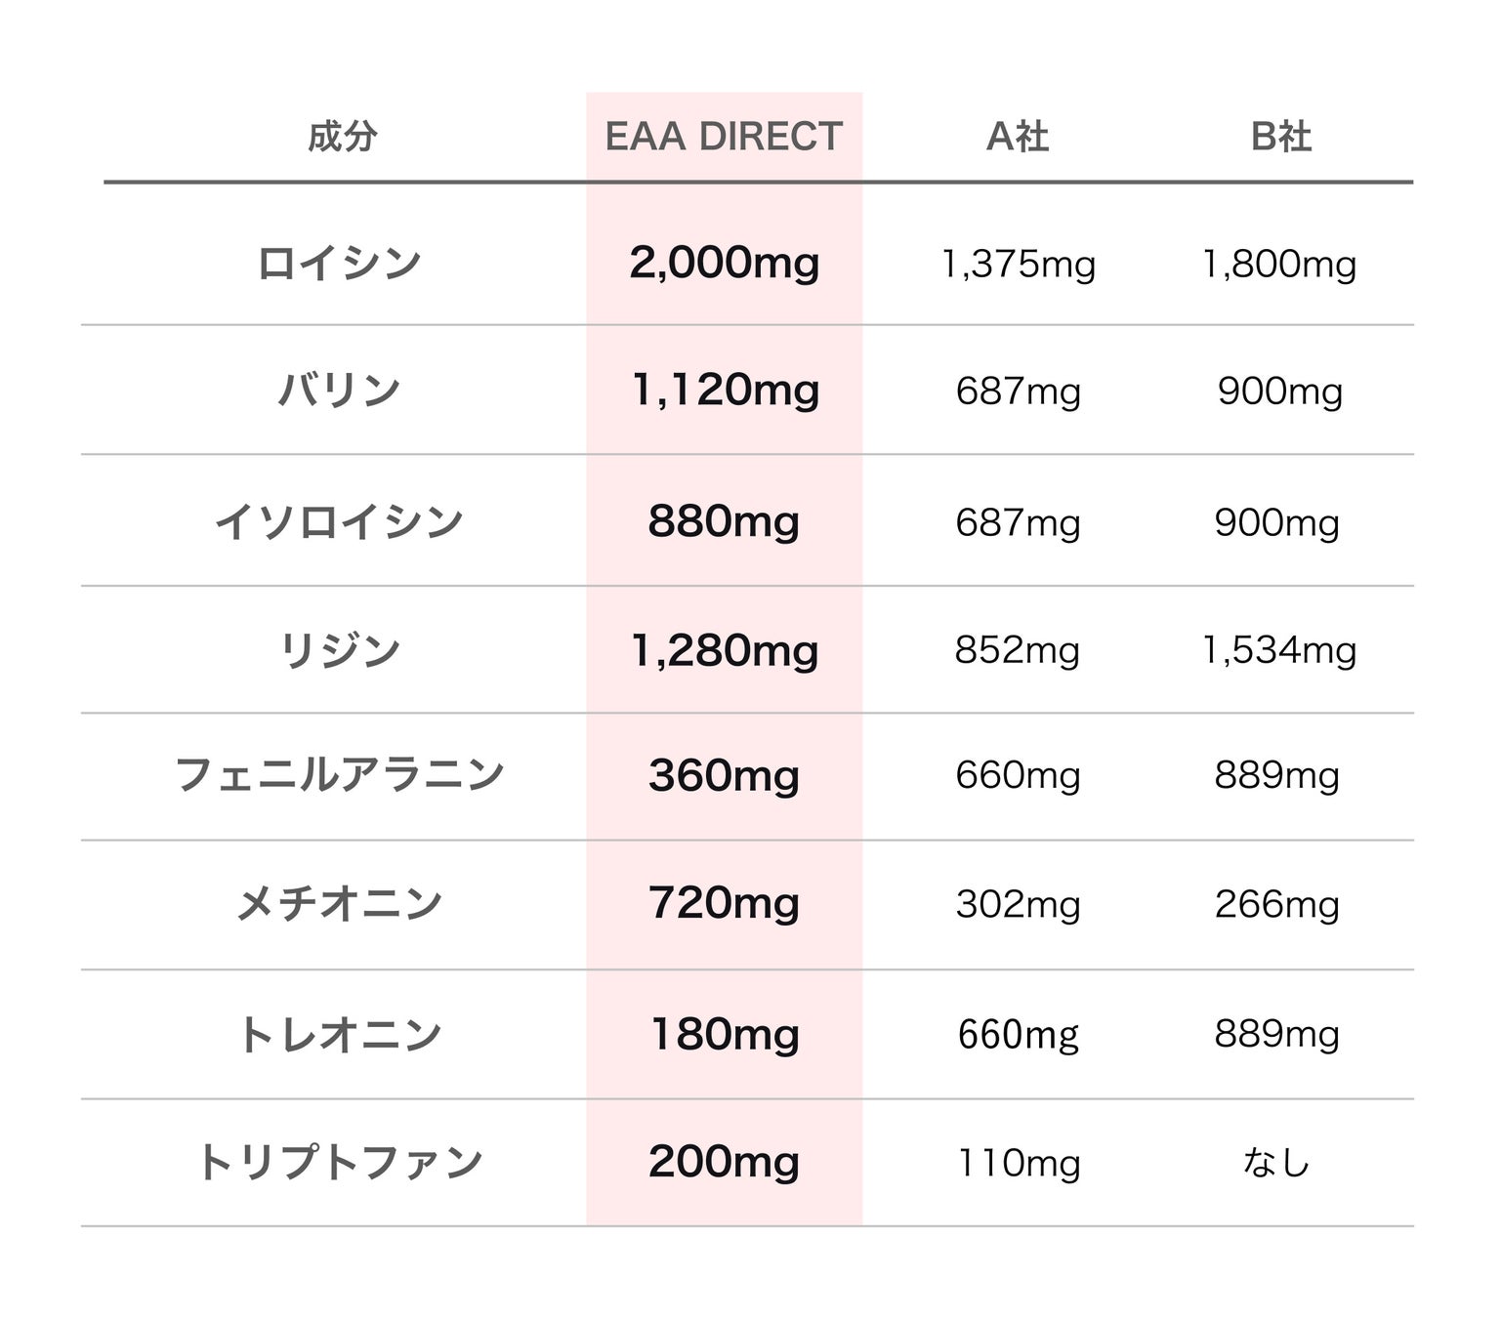This screenshot has height=1318, width=1501.
Task: Select the ロイシン row label
Action: pyautogui.click(x=339, y=264)
